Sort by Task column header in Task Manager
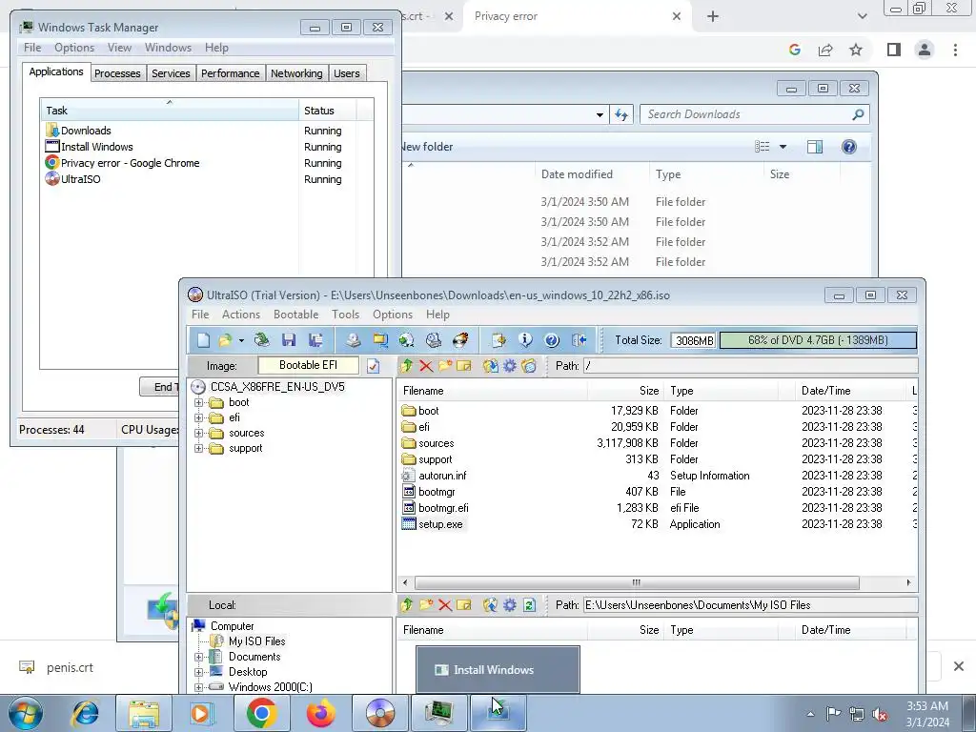Image resolution: width=976 pixels, height=732 pixels. coord(169,111)
